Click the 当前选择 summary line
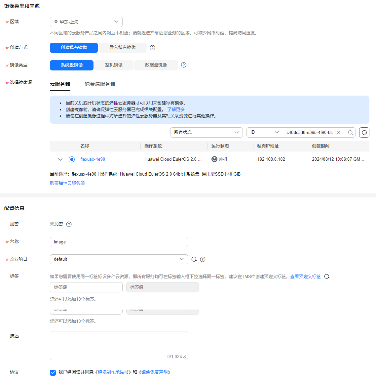This screenshot has width=376, height=381. pyautogui.click(x=145, y=174)
